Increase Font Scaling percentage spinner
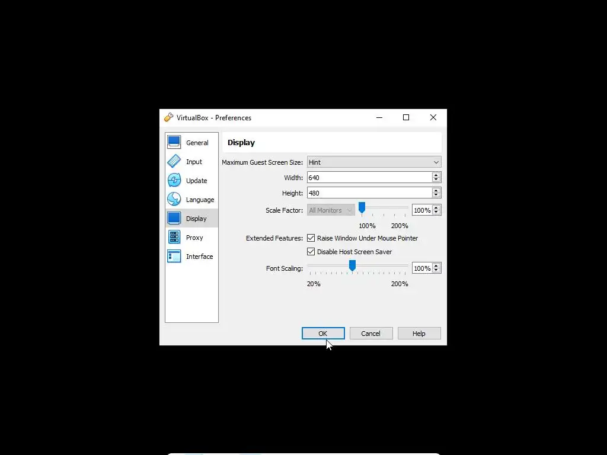The height and width of the screenshot is (455, 607). pyautogui.click(x=436, y=265)
